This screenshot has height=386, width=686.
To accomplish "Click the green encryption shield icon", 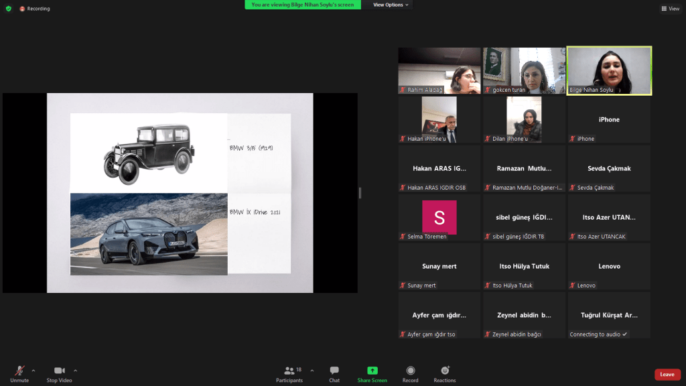I will (8, 9).
